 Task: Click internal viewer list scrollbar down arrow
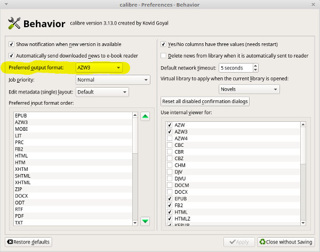(303, 223)
